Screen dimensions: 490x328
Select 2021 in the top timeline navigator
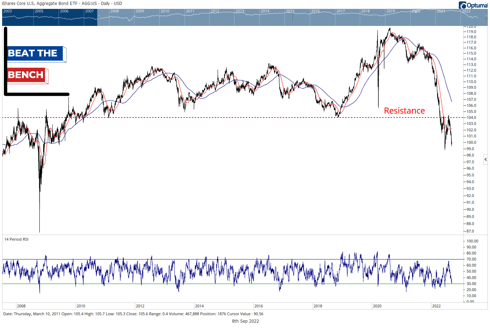click(441, 11)
